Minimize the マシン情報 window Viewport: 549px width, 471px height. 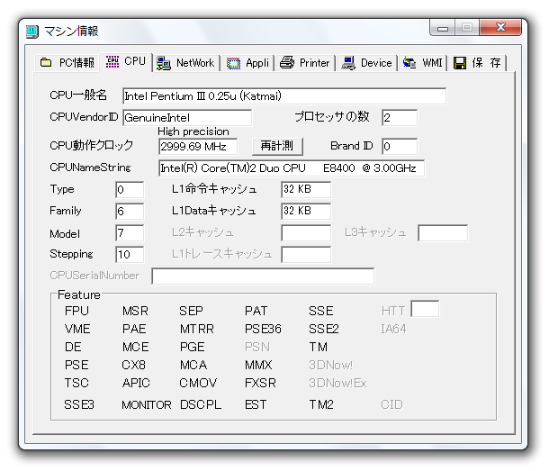pos(443,27)
